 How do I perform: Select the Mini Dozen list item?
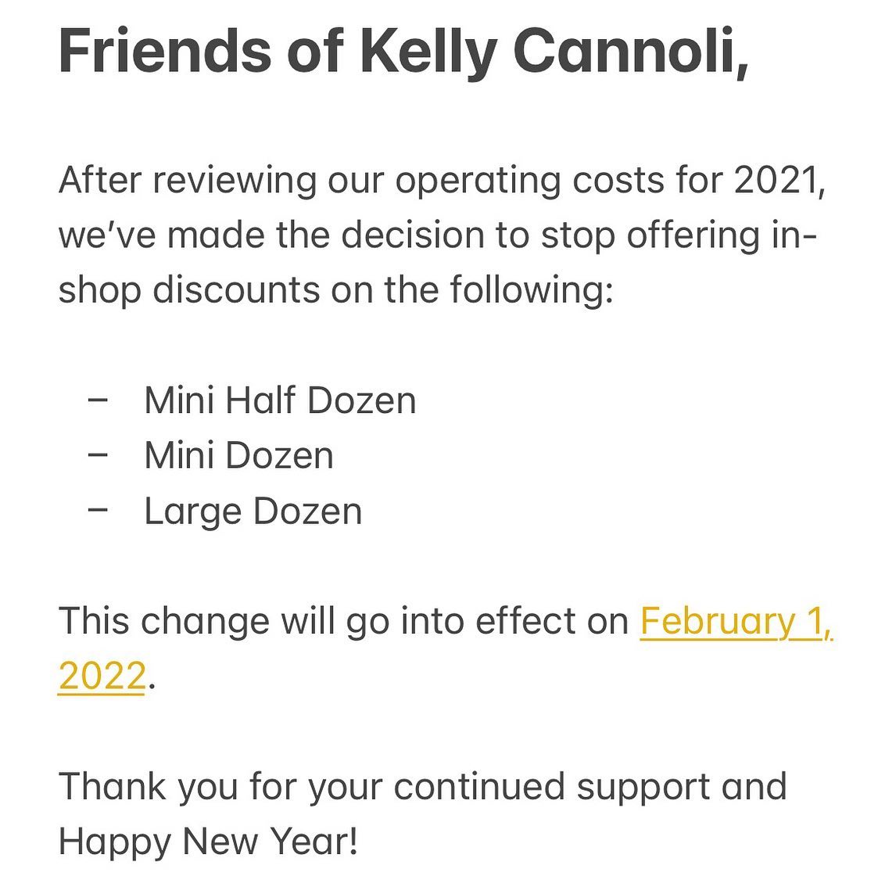238,456
